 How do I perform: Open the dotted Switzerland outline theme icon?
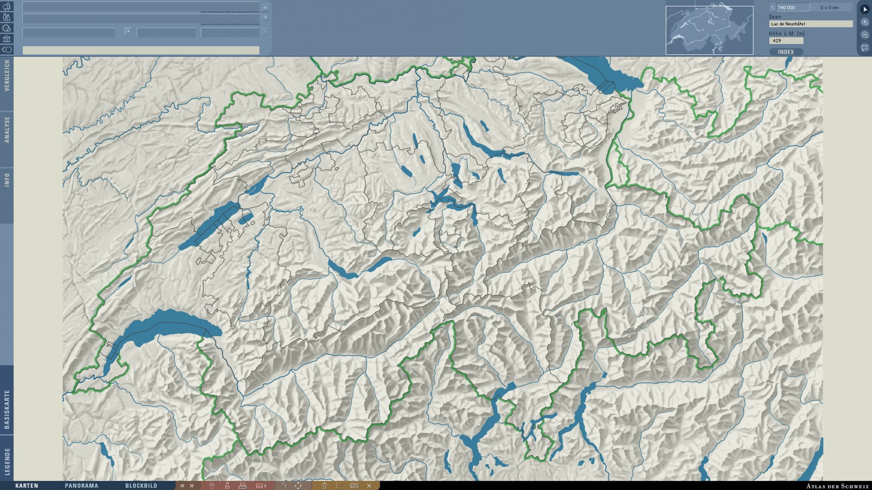[7, 49]
